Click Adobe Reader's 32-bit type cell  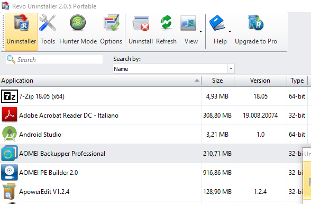(x=297, y=116)
